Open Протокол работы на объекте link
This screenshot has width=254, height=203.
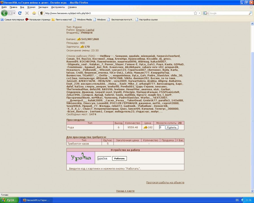click(165, 182)
